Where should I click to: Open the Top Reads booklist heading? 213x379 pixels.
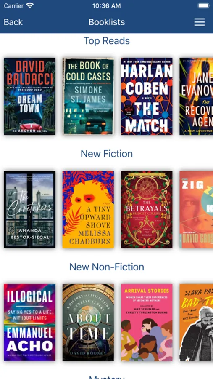click(107, 40)
